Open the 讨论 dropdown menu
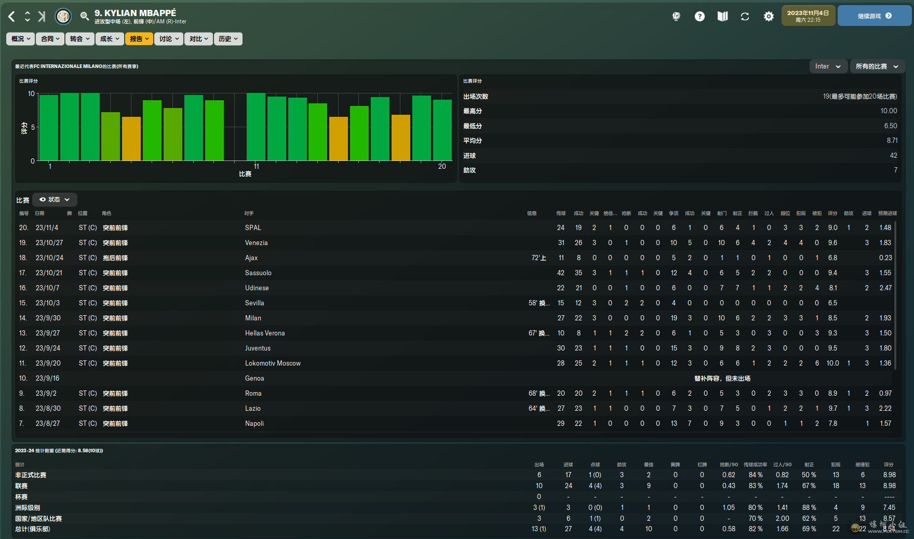Screen dimensions: 914x539 click(169, 39)
